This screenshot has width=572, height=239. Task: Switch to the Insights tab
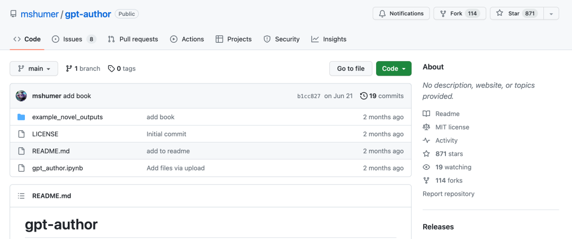(329, 39)
